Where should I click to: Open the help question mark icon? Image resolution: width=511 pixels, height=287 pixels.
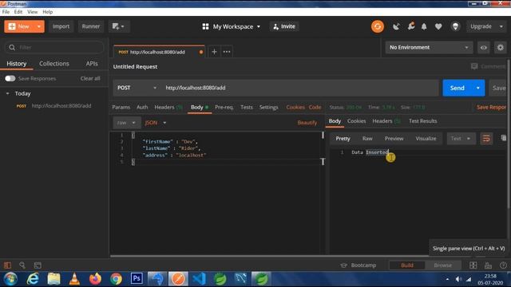click(503, 265)
